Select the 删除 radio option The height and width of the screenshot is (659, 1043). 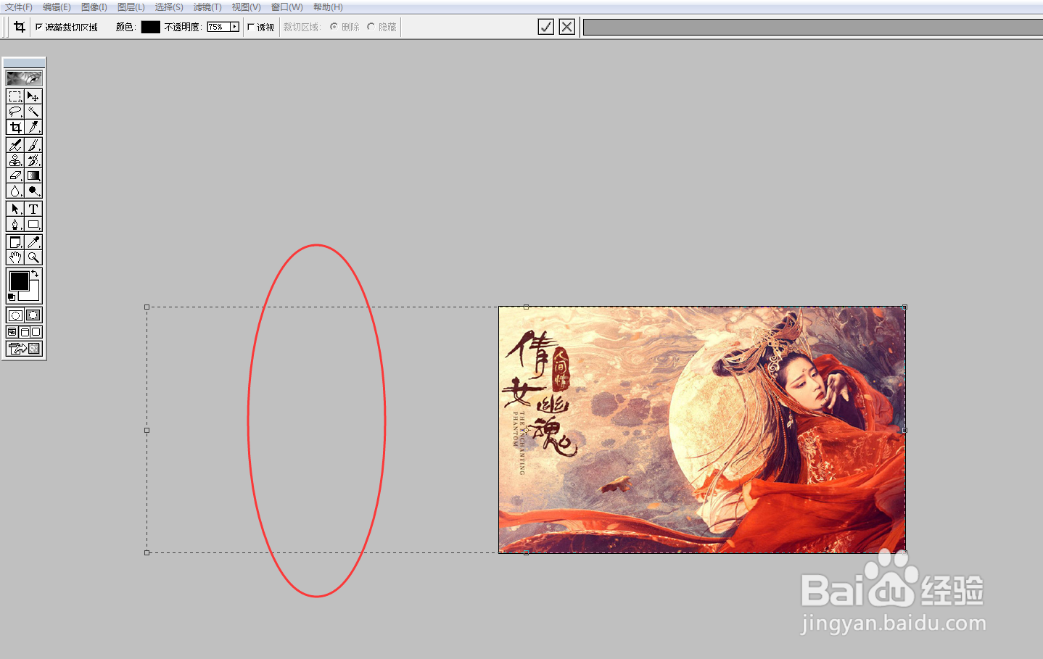(x=334, y=27)
